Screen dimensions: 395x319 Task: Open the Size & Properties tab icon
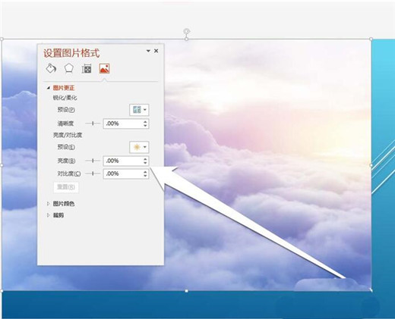pos(87,69)
